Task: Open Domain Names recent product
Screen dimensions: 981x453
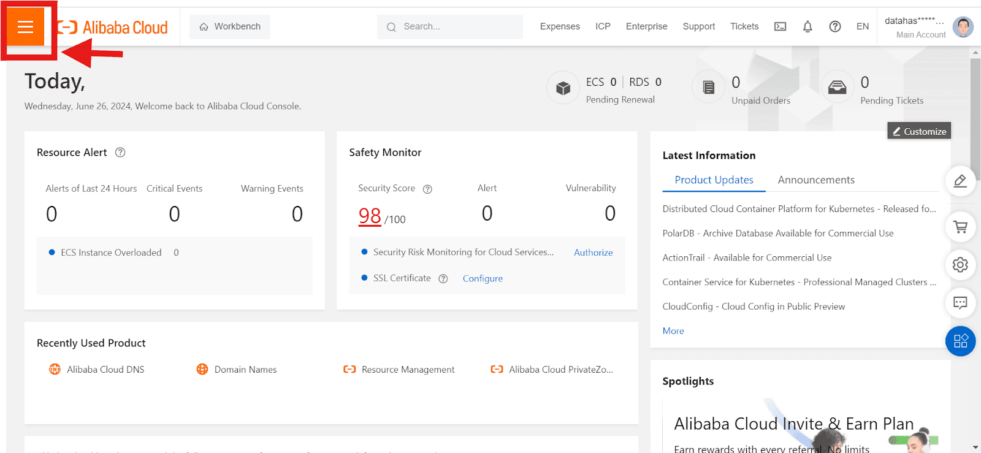Action: click(x=245, y=370)
